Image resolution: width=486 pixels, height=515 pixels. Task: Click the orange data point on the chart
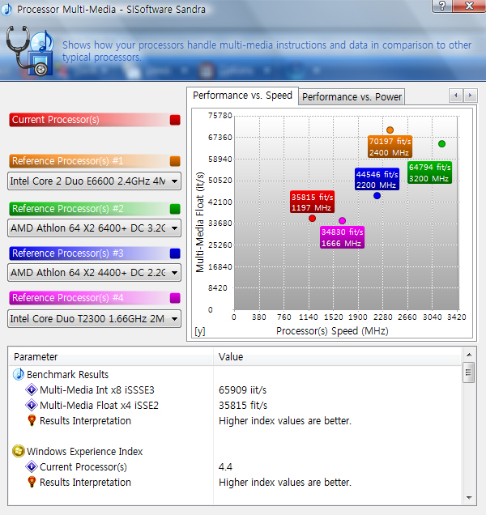pos(390,130)
